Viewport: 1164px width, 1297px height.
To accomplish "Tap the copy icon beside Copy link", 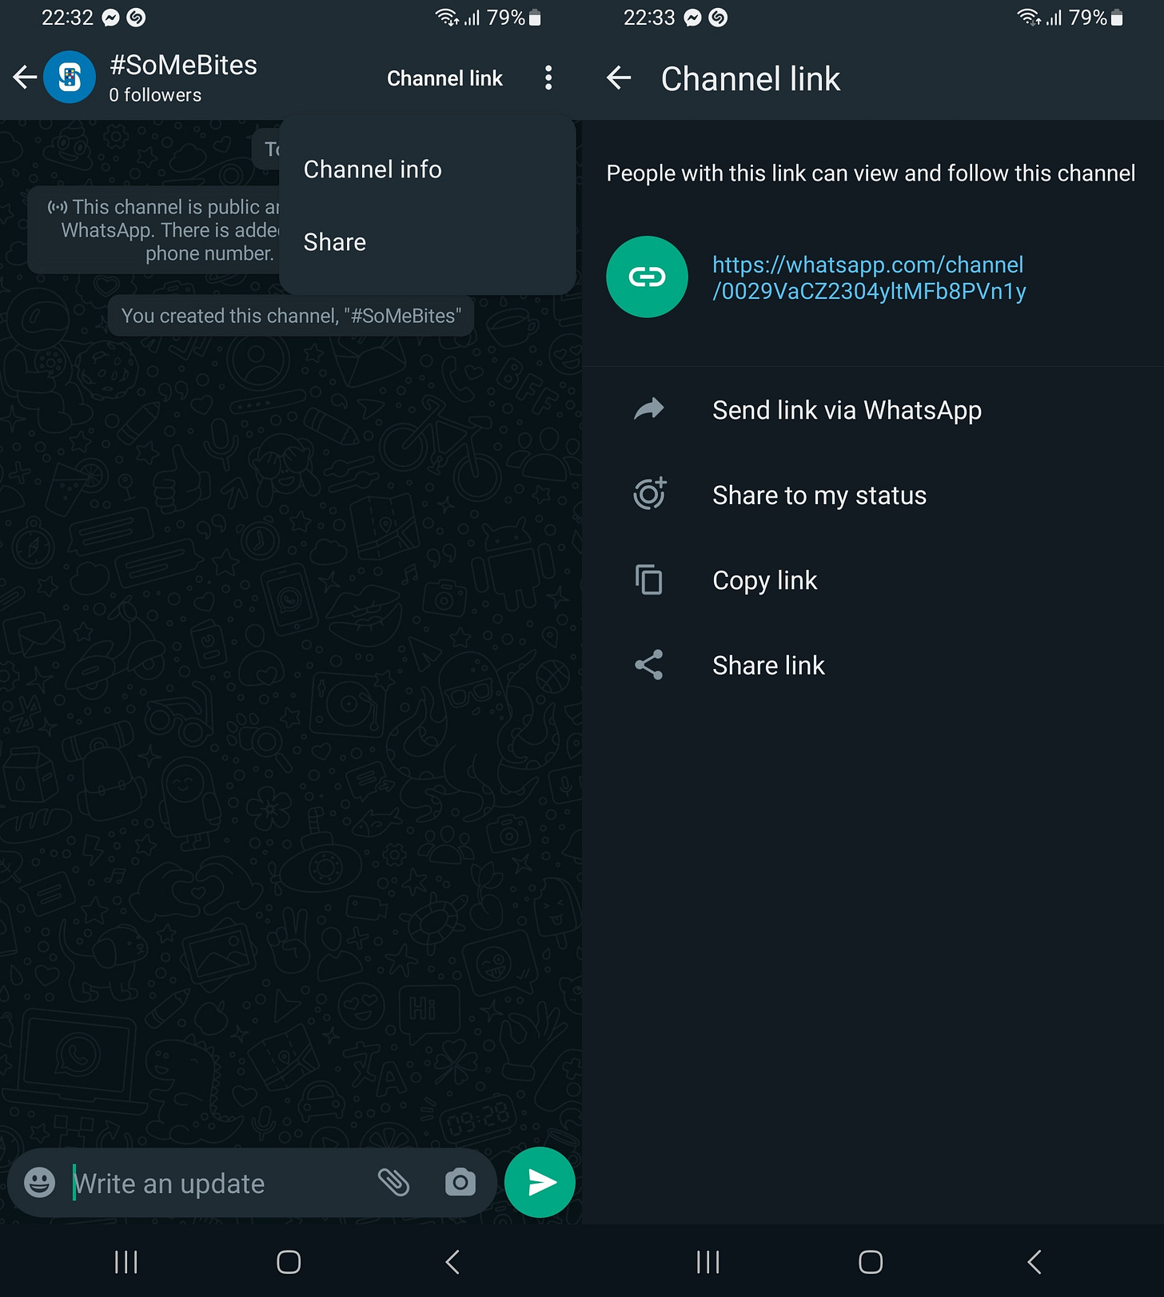I will [x=648, y=579].
